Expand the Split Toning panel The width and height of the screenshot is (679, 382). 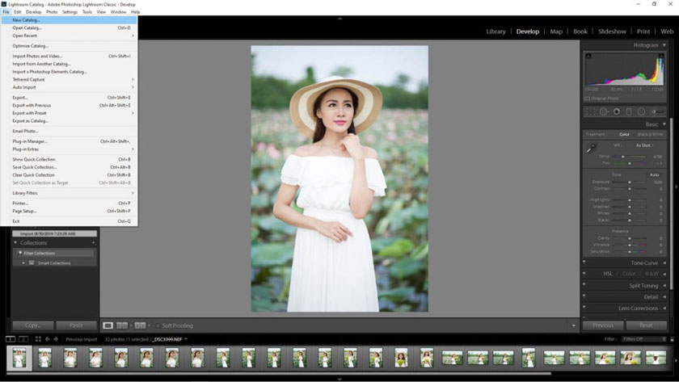coord(664,286)
